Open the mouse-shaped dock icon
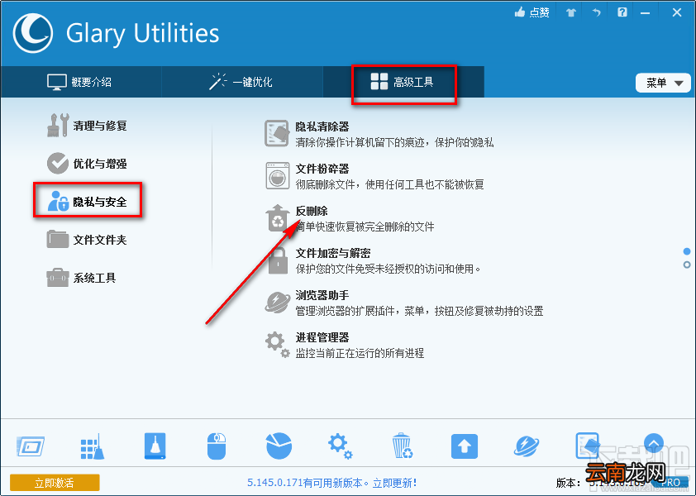 point(217,446)
